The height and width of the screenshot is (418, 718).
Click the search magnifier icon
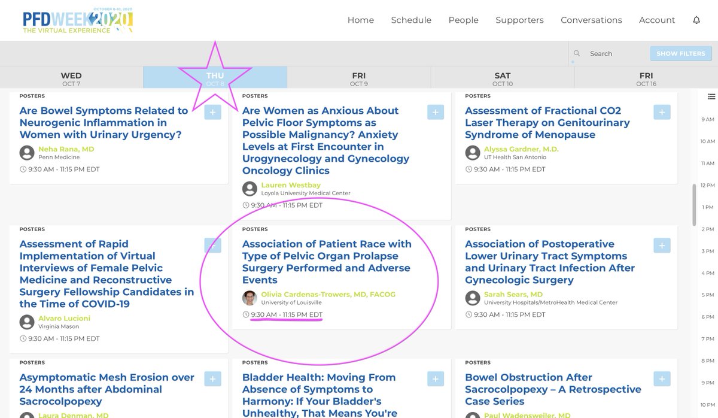click(577, 53)
